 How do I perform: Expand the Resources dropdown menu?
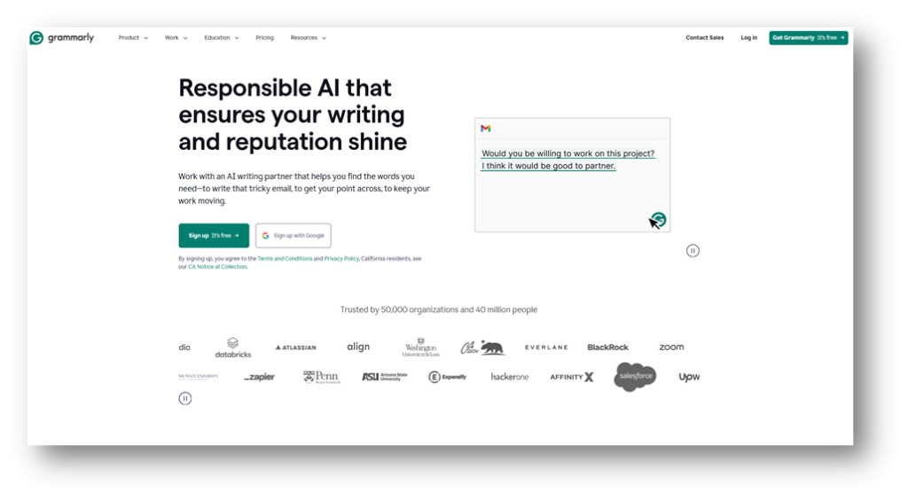(x=308, y=37)
